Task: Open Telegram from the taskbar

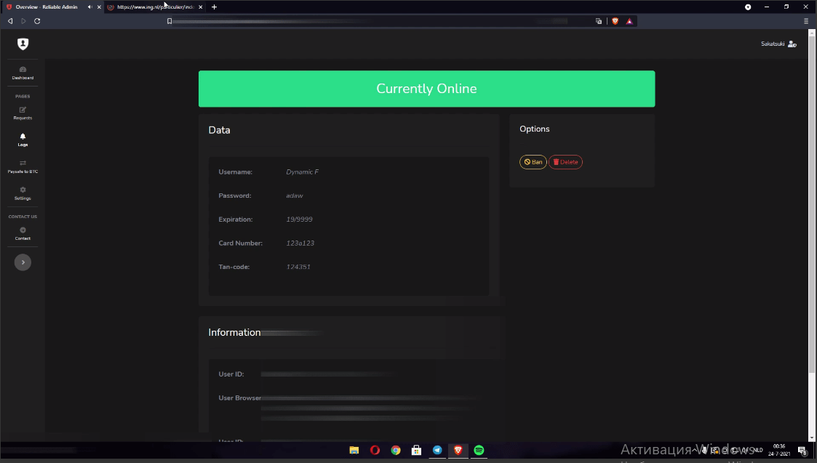Action: 437,450
